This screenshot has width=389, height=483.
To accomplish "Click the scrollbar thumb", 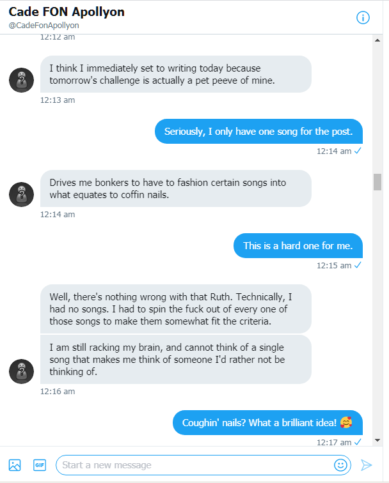I will [x=377, y=181].
